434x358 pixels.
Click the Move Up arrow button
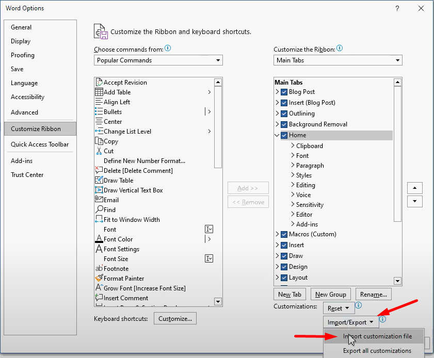(x=414, y=188)
